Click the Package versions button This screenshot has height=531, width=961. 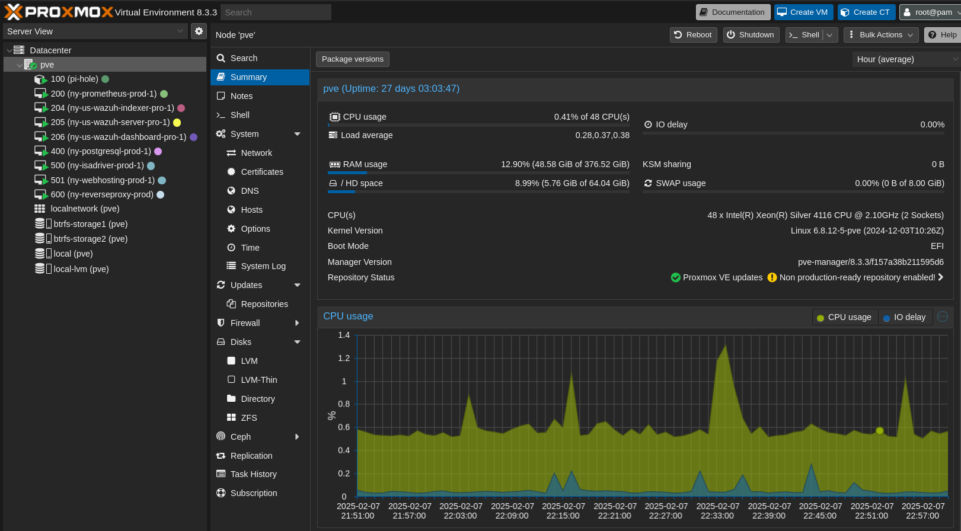click(x=352, y=59)
